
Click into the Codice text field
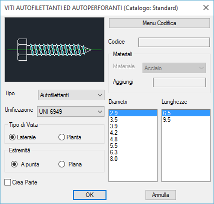tap(174, 42)
